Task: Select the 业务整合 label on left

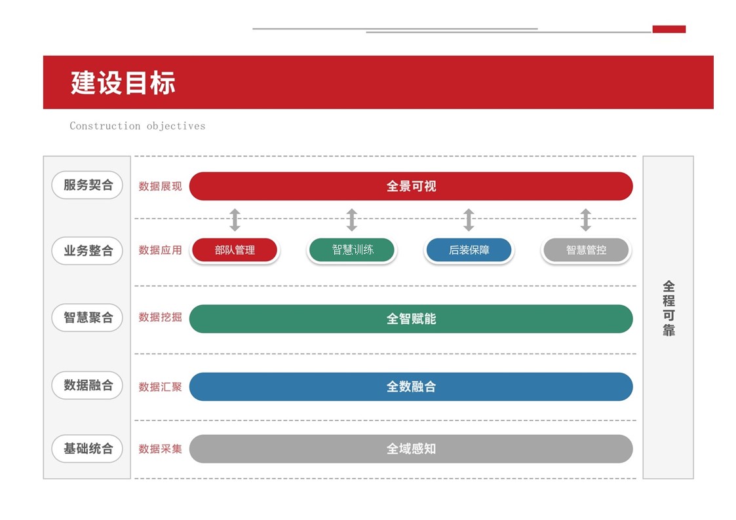Action: (88, 251)
